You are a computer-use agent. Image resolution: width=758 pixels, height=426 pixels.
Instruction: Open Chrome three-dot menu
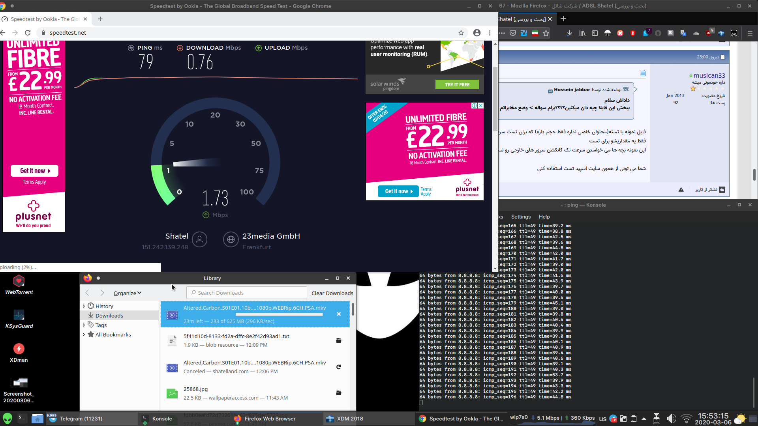pyautogui.click(x=490, y=33)
